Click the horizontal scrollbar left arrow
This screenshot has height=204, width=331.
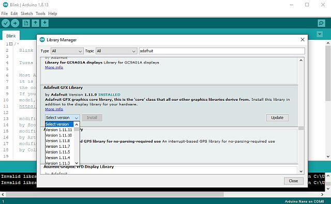3,194
